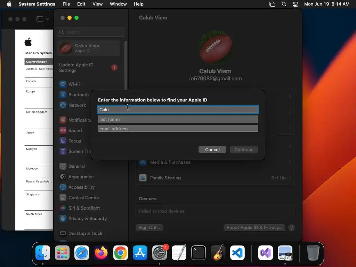The height and width of the screenshot is (267, 356).
Task: Open the Bluetooth icon in sidebar
Action: coord(63,95)
